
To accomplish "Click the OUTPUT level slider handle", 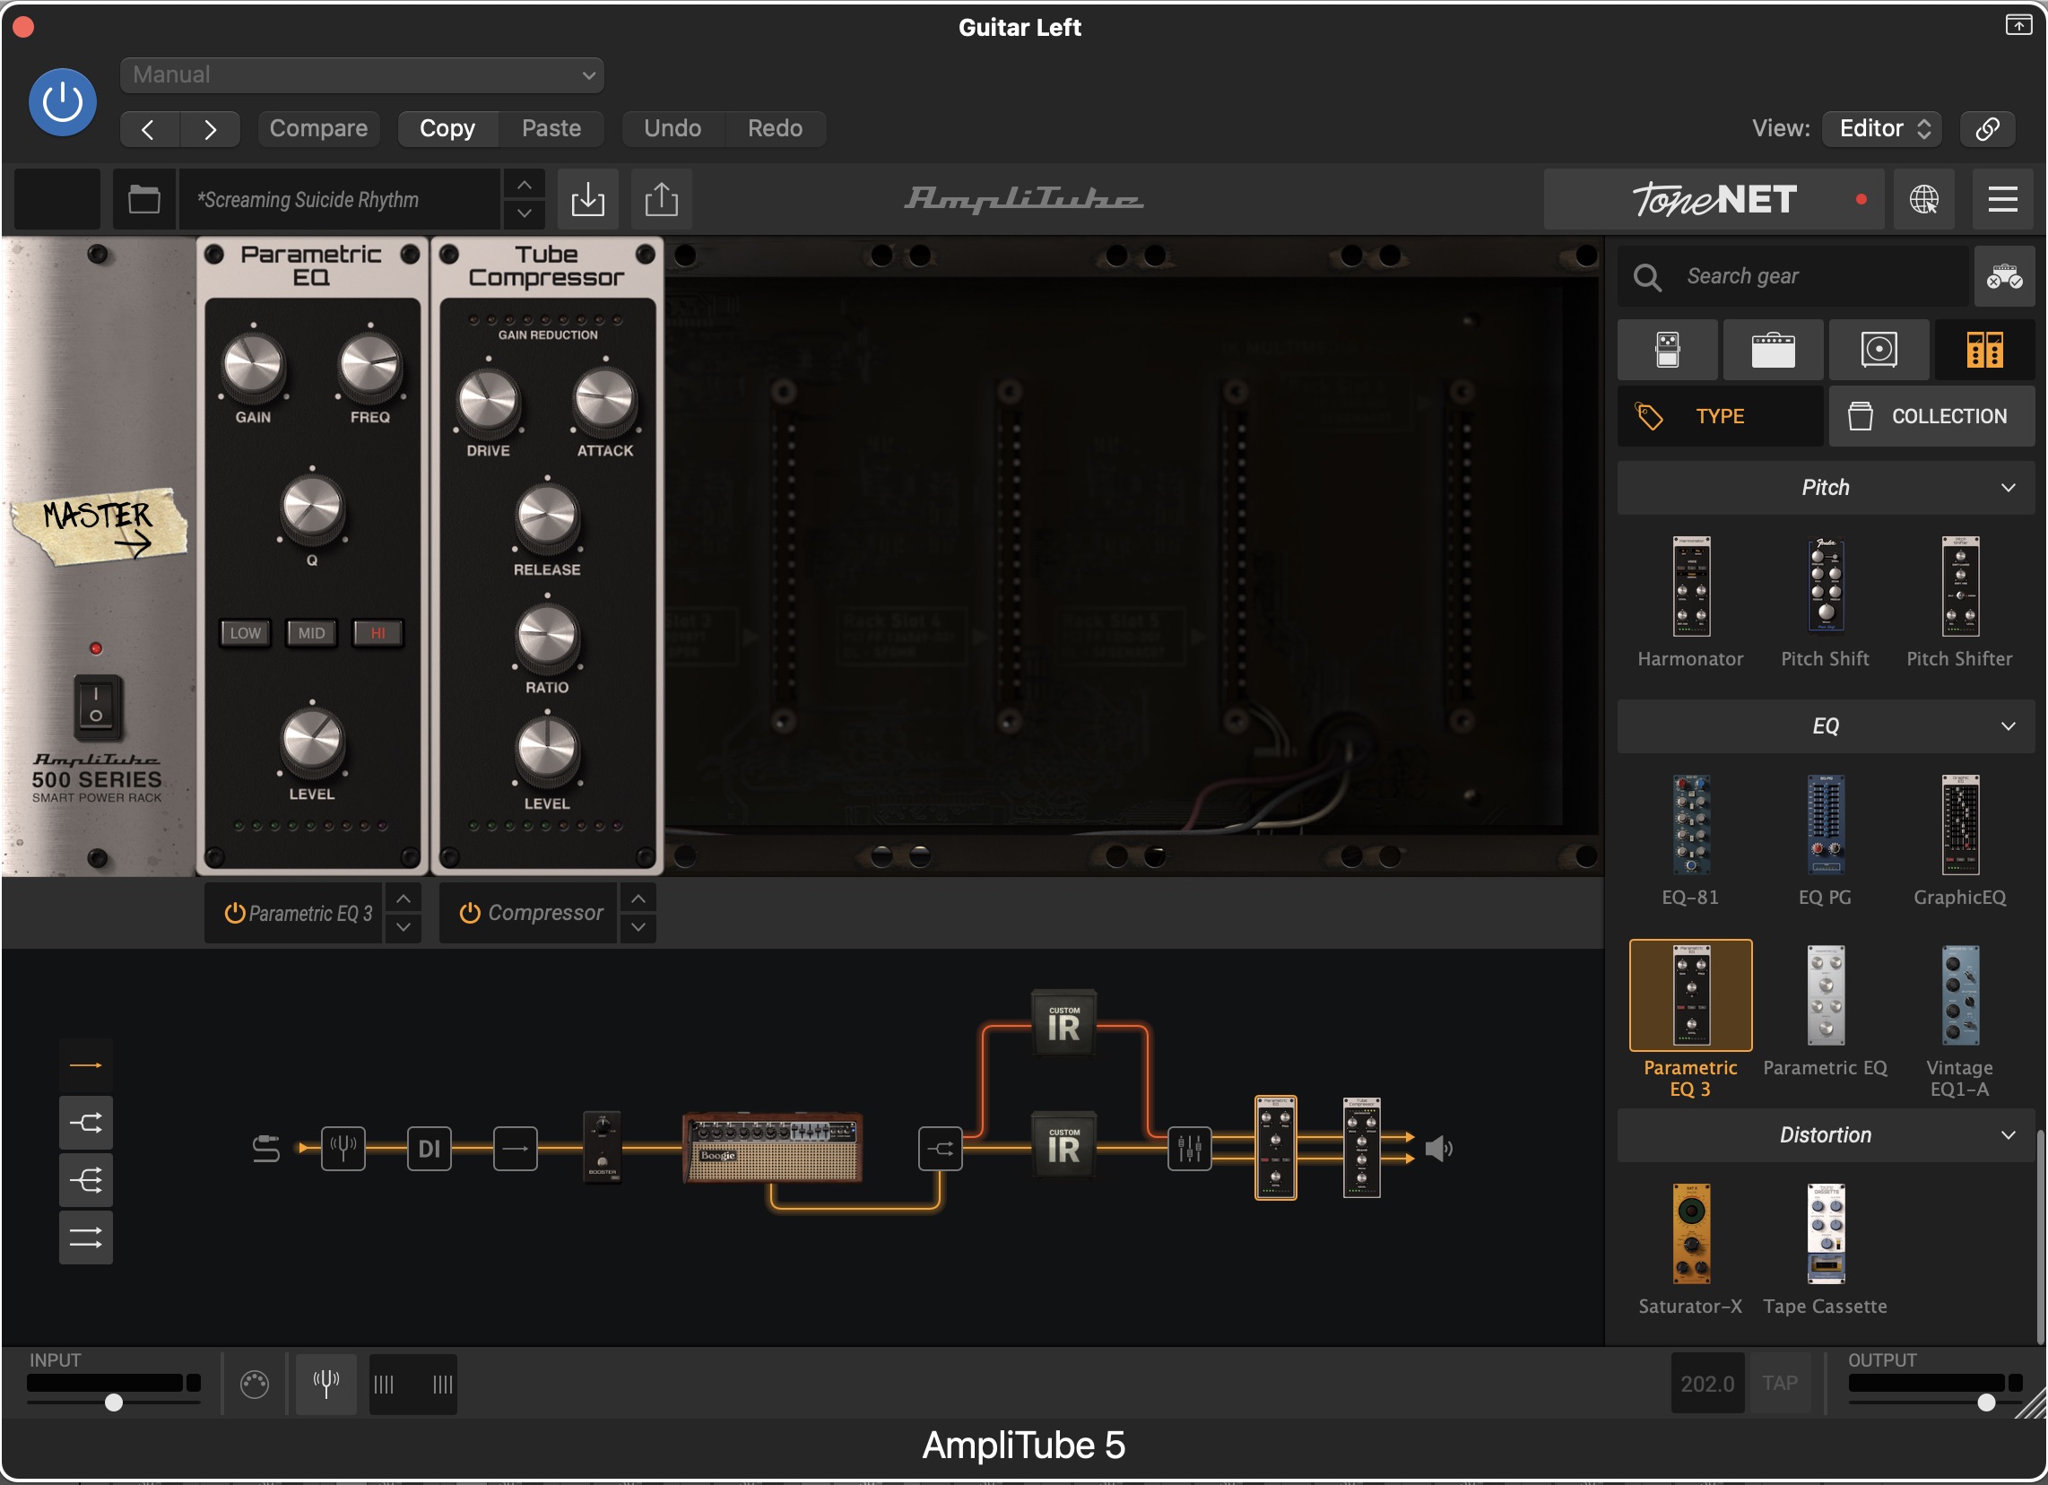I will 1988,1403.
